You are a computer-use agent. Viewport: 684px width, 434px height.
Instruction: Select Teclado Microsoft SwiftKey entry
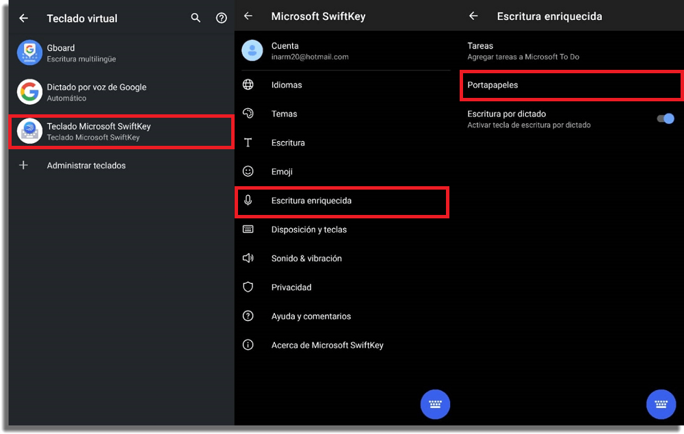(121, 131)
